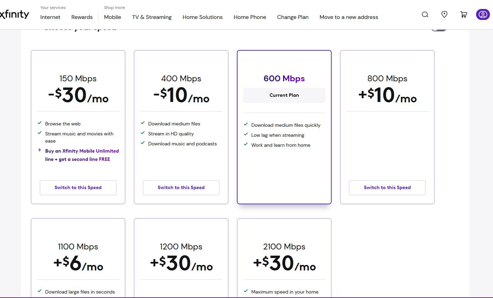Open Xfinity Mobile Unlimited free line offer
This screenshot has width=493, height=298.
(x=82, y=155)
